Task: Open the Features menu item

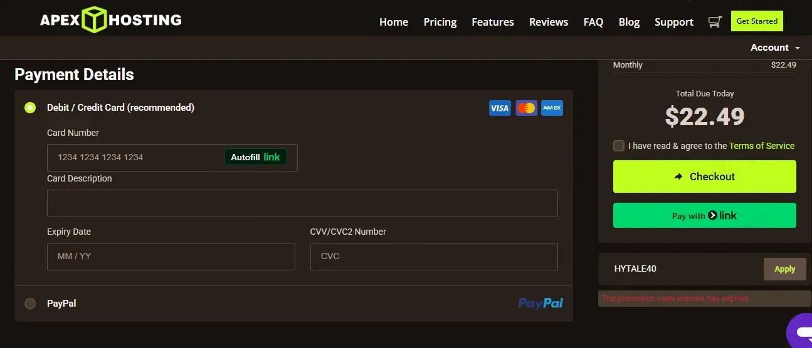Action: pos(493,22)
